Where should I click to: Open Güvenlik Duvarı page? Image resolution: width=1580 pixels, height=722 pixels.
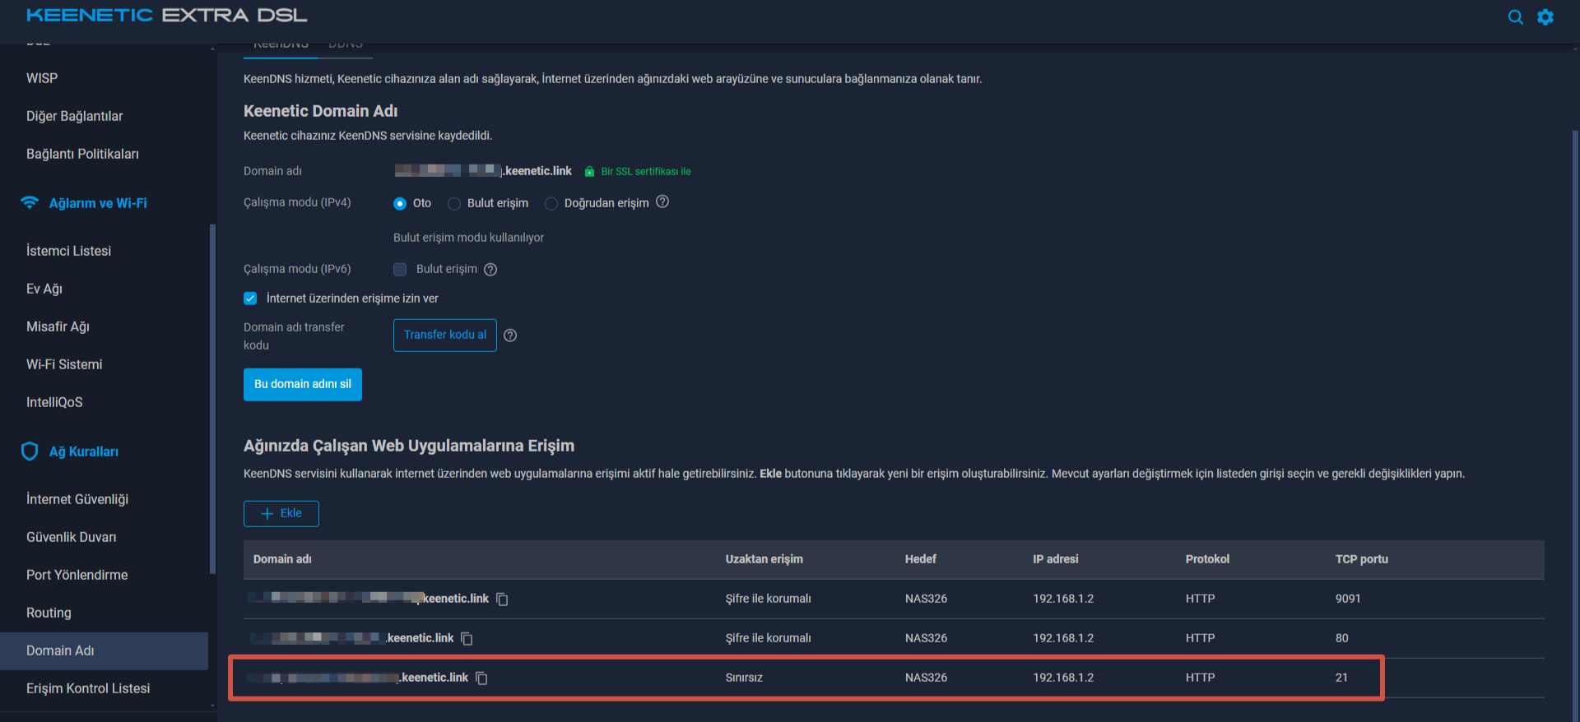pyautogui.click(x=71, y=537)
